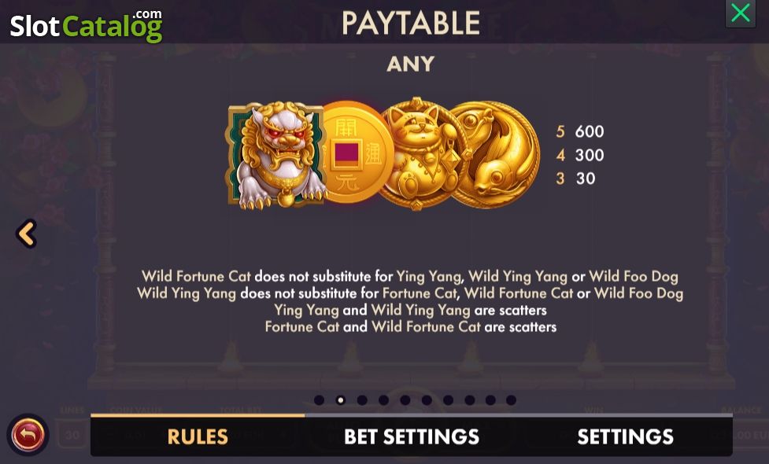Click the Foo Dog symbol icon
This screenshot has width=769, height=464.
click(276, 154)
